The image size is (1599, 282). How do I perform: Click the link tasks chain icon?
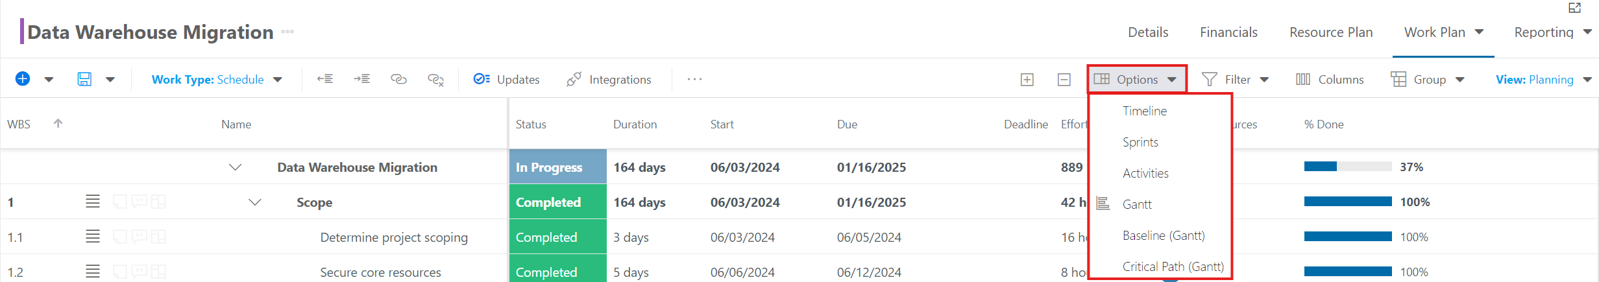(398, 79)
